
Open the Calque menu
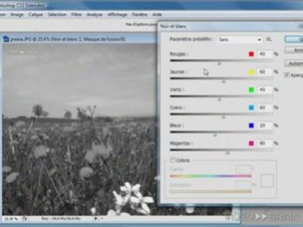36,15
